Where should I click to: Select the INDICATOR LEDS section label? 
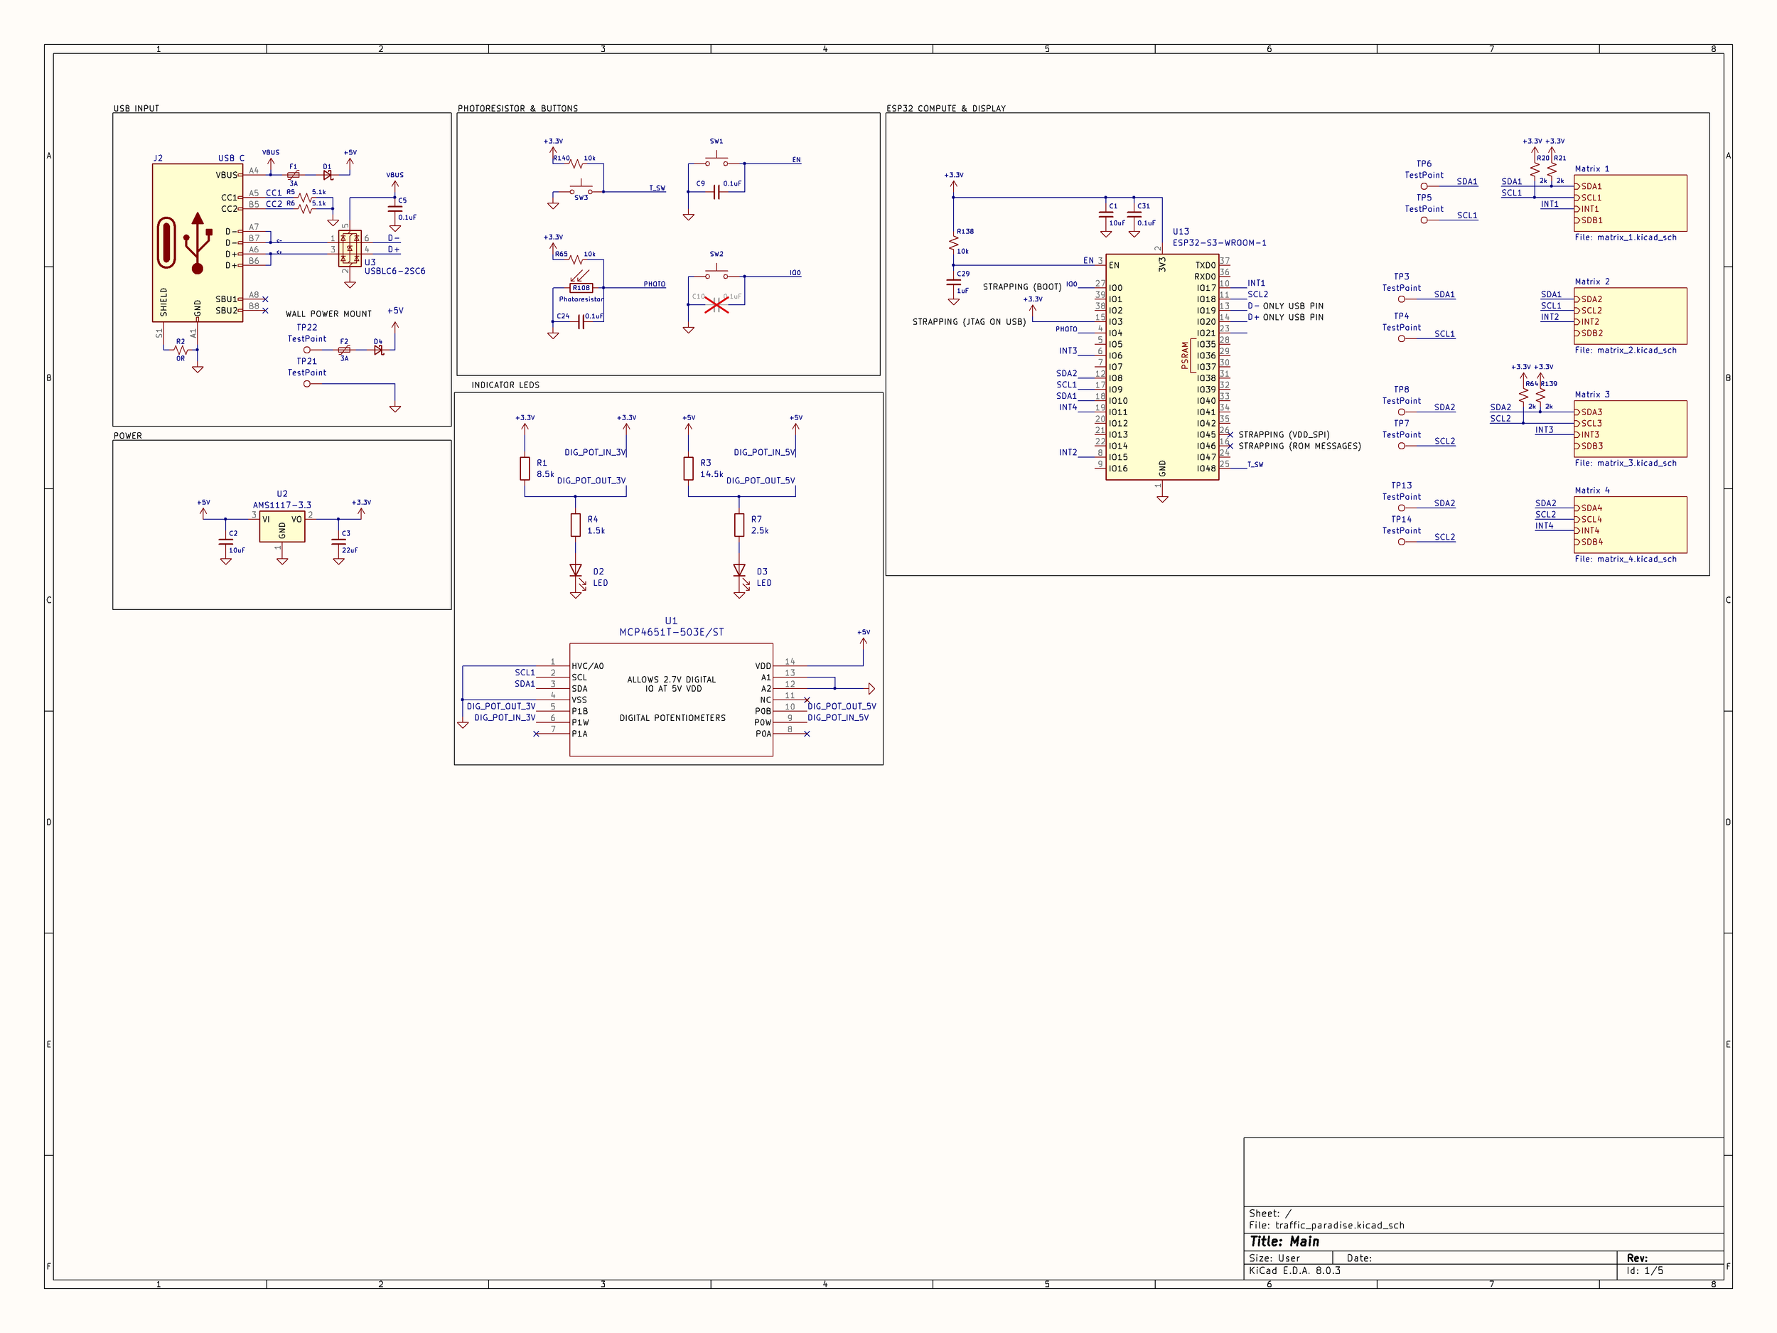[x=505, y=385]
